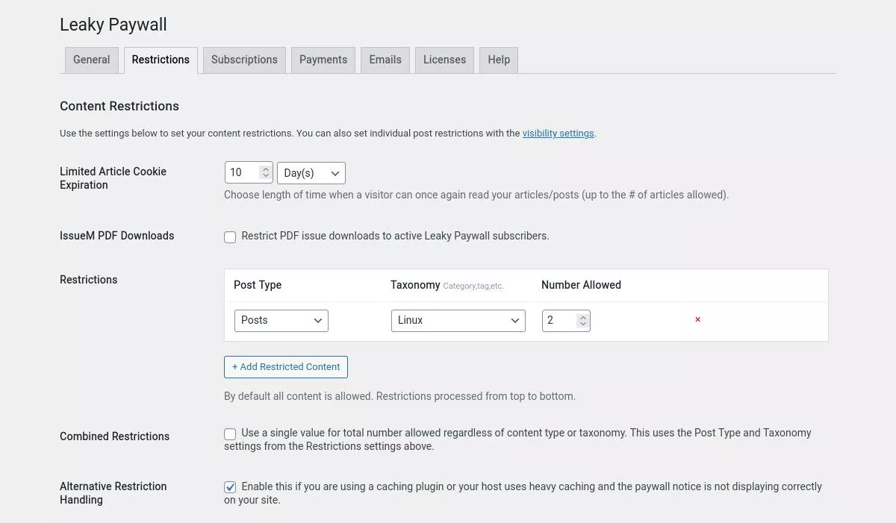
Task: Click the Add Restricted Content button
Action: coord(285,367)
